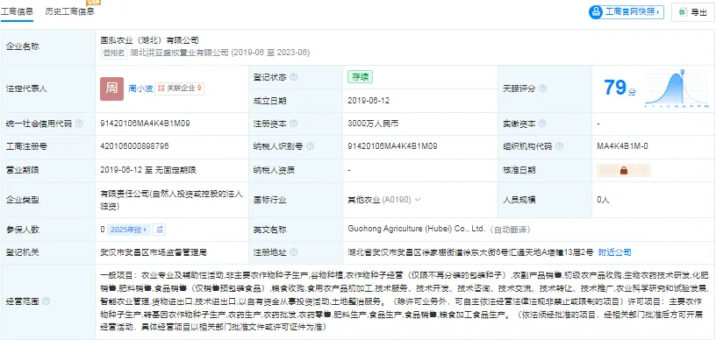Click help icon beside 登记状态
Image resolution: width=716 pixels, height=340 pixels.
(294, 77)
